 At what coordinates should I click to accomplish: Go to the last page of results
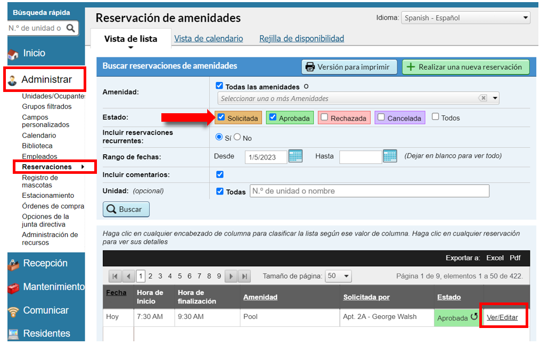[244, 276]
